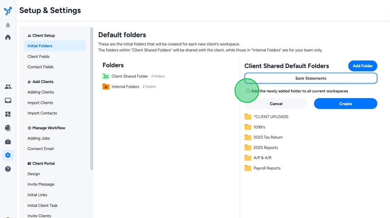Enable adding new folder to all current workspaces

coord(248,91)
